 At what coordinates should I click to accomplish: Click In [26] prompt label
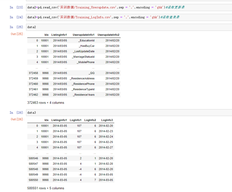[x=17, y=113]
